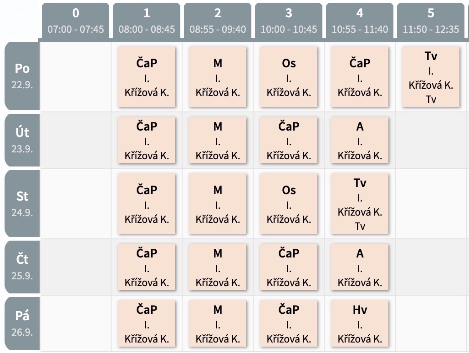Open Friday's M lesson in period 2
Image resolution: width=469 pixels, height=353 pixels.
pyautogui.click(x=218, y=323)
